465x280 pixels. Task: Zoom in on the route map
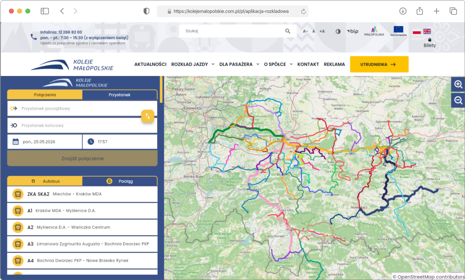tap(458, 84)
